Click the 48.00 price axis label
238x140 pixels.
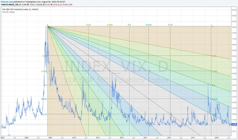(x=234, y=73)
